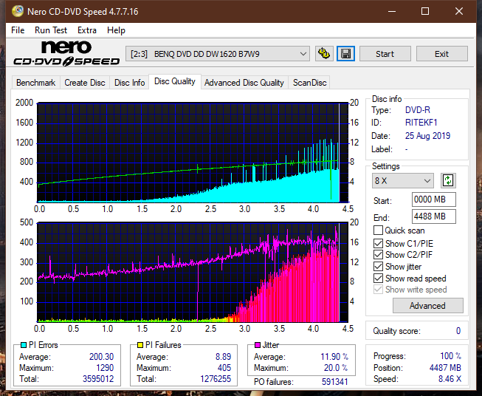Click PI Errors average 200.30
This screenshot has width=482, height=396.
pos(101,357)
